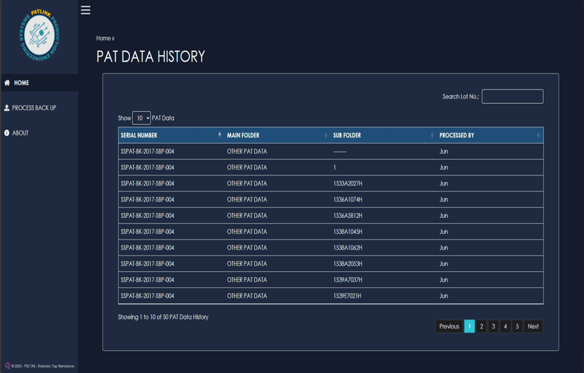
Task: Open the ABOUT page from the sidebar
Action: [20, 132]
